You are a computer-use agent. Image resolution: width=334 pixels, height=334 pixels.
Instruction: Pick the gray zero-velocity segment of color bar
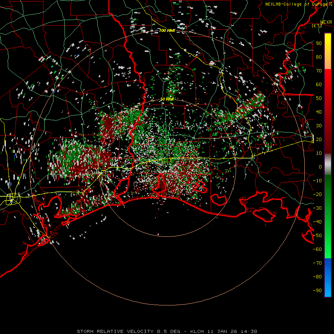pyautogui.click(x=328, y=164)
